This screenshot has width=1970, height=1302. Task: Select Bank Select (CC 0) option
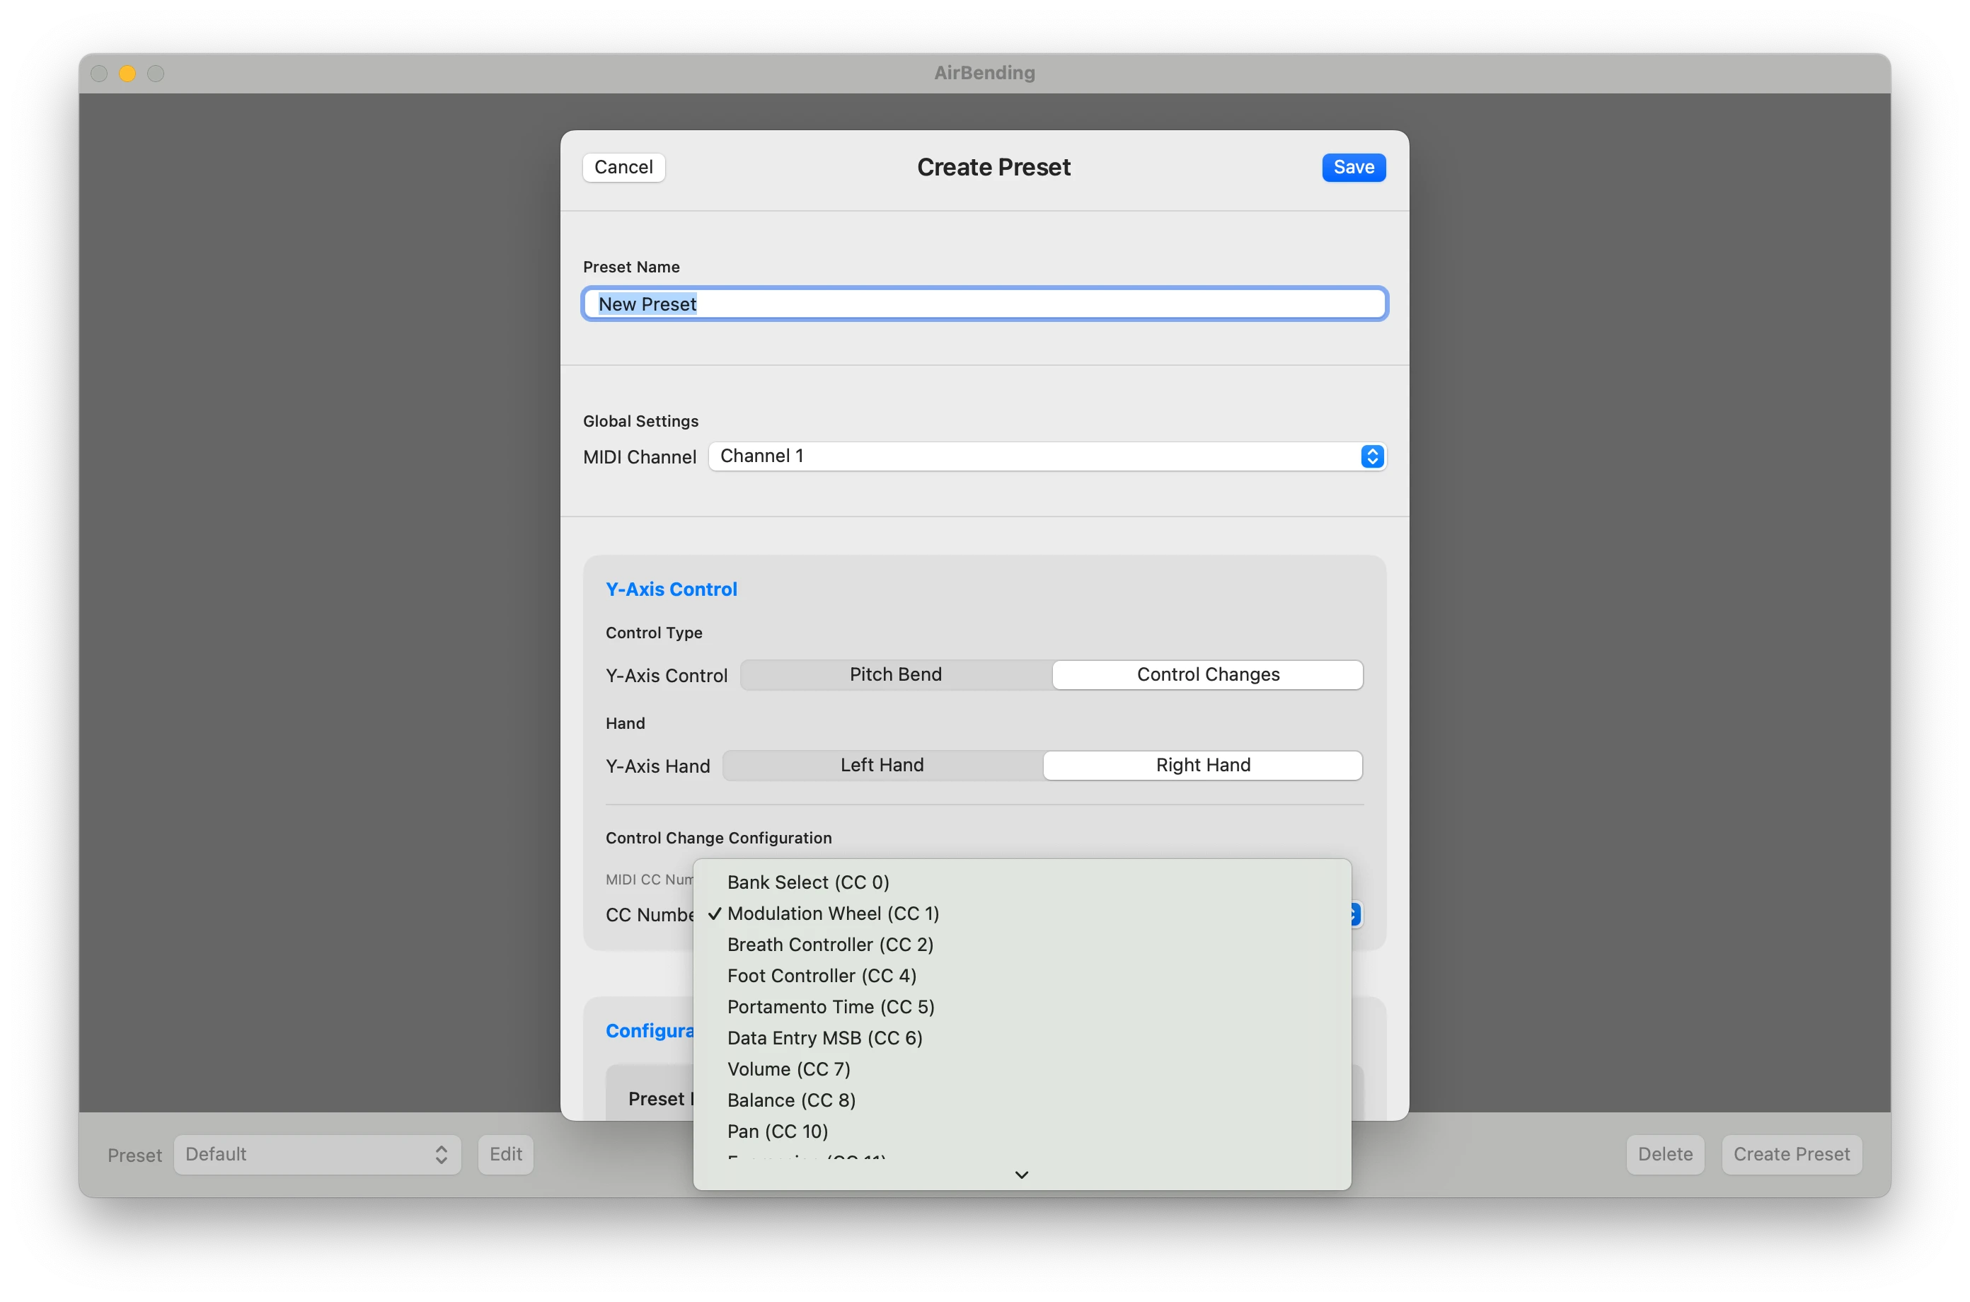point(1022,882)
